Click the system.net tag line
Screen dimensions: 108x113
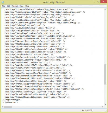coord(11,102)
